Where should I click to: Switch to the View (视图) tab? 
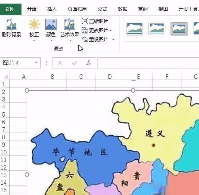[x=163, y=9]
